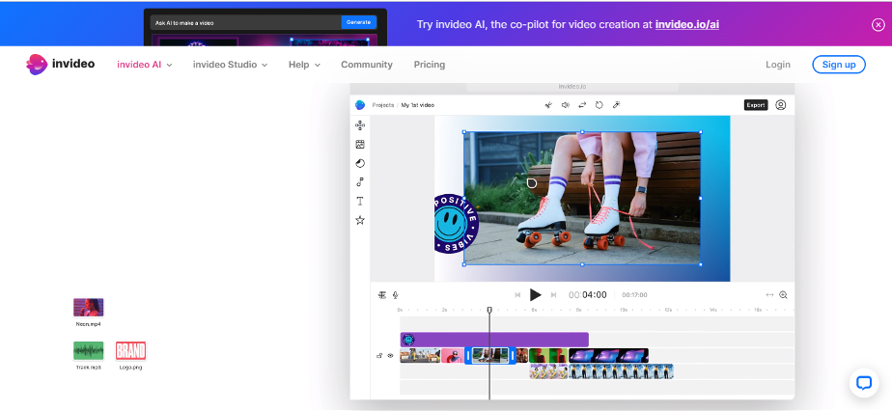Select the Logo.png BRAND thumbnail
The width and height of the screenshot is (892, 411).
(130, 351)
